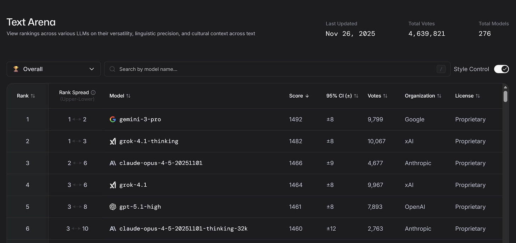Click the 9,799 votes cell
Viewport: 516px width, 243px height.
[375, 119]
